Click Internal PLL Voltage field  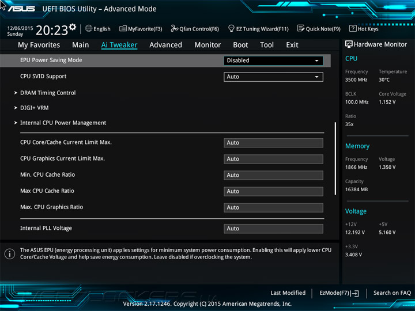(x=273, y=229)
